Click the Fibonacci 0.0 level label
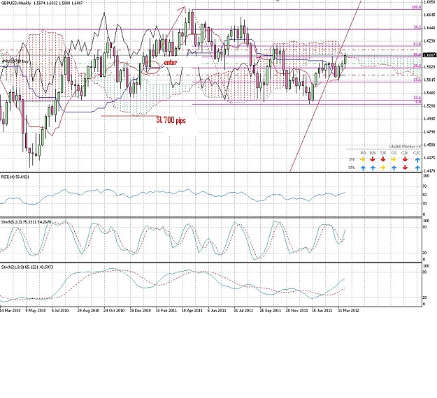Screen dimensions: 437x398 (x=418, y=102)
